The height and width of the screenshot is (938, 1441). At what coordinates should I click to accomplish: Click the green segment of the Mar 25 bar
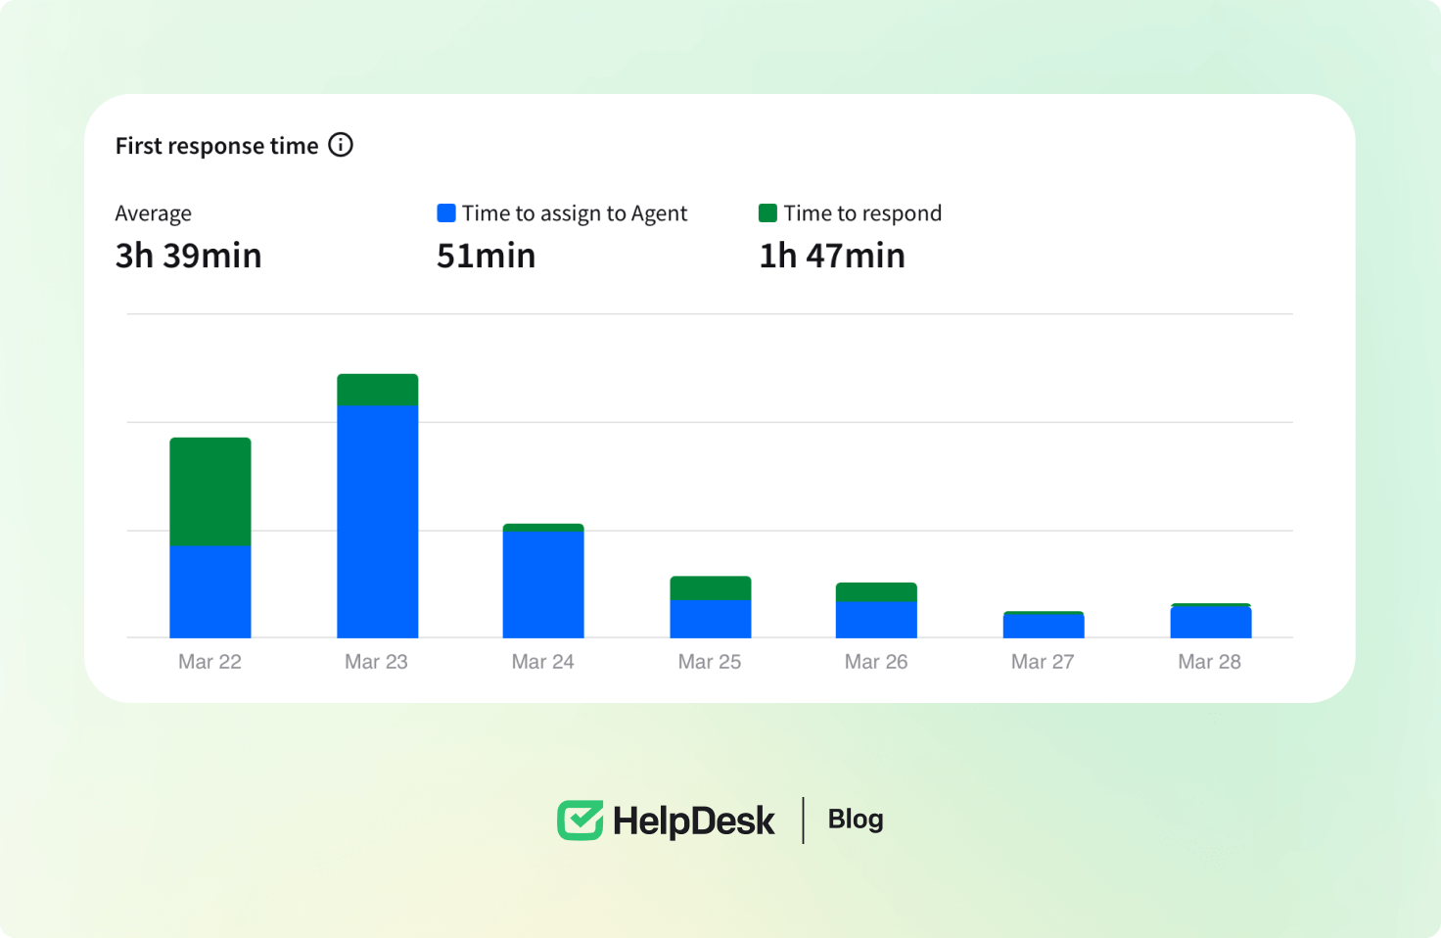tap(711, 588)
